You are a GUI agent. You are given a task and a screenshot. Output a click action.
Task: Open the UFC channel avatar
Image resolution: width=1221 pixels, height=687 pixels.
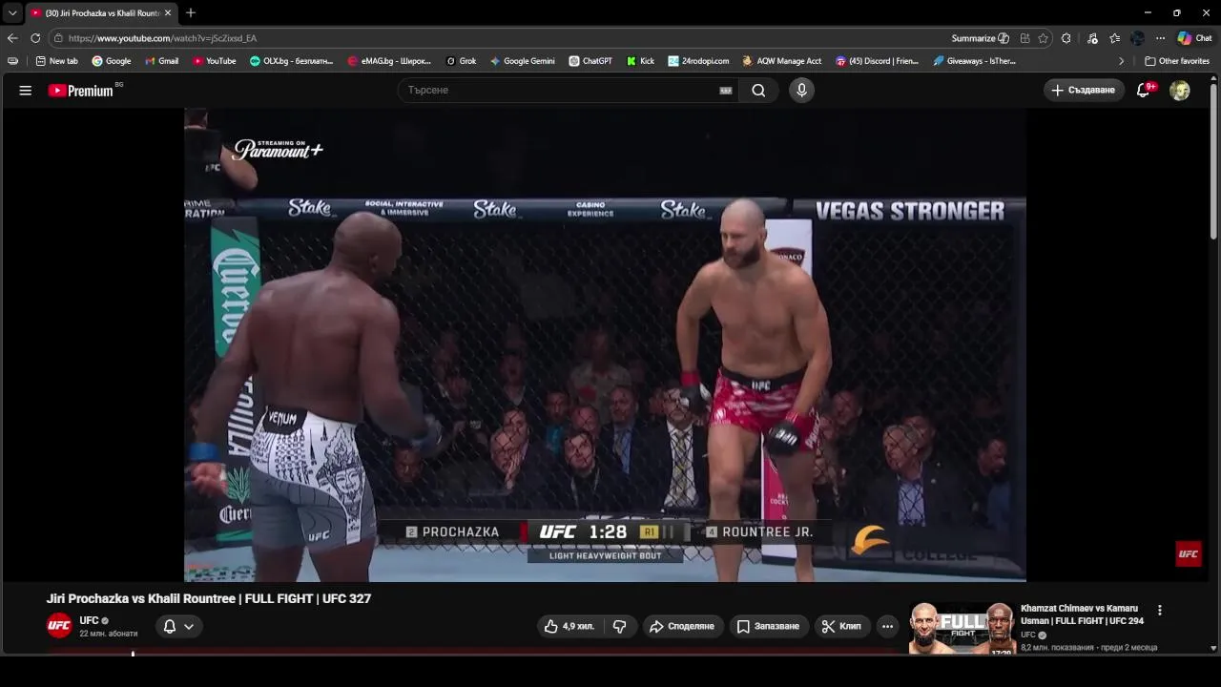point(59,627)
